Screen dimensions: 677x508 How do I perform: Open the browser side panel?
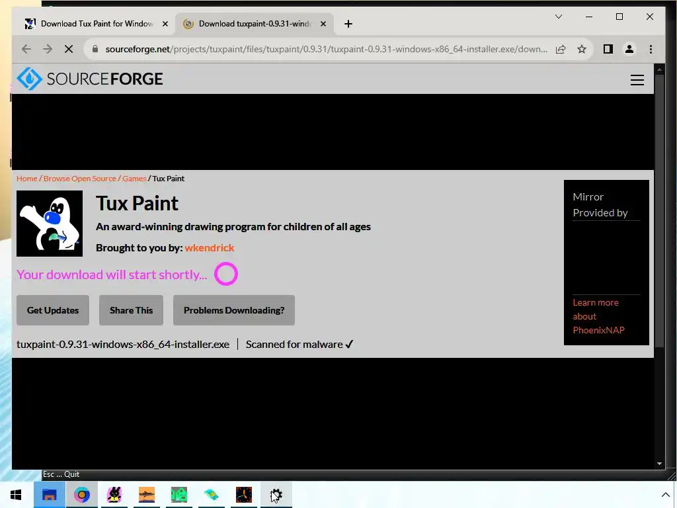click(x=608, y=49)
